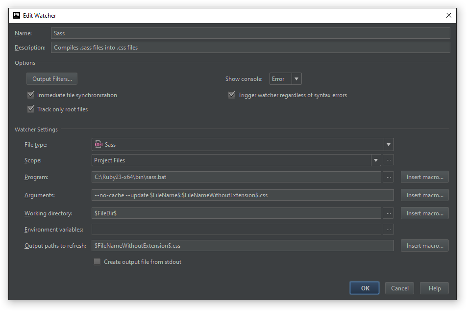467x311 pixels.
Task: Focus the Description input field
Action: tap(250, 48)
